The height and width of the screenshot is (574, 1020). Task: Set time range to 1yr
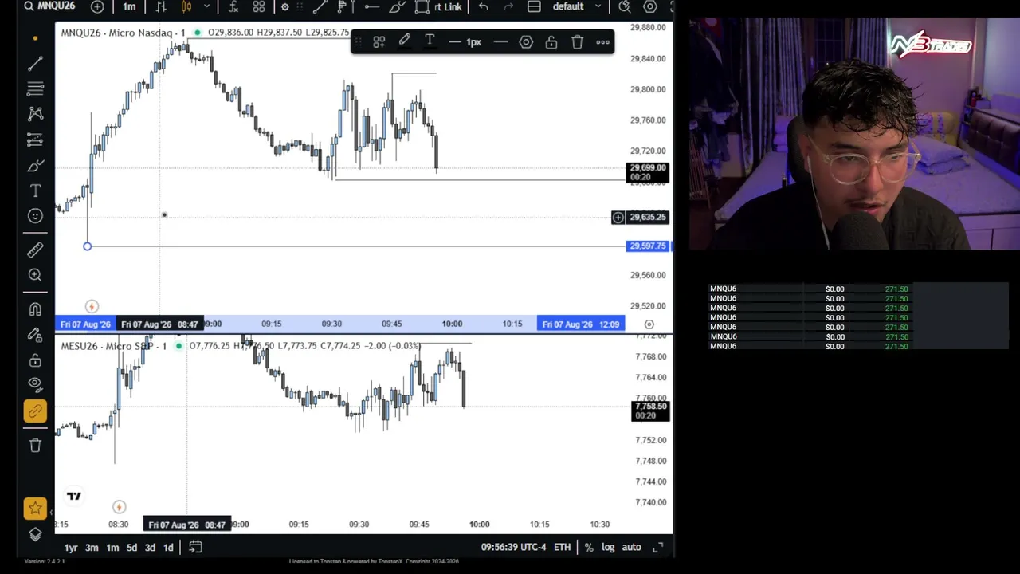point(71,547)
